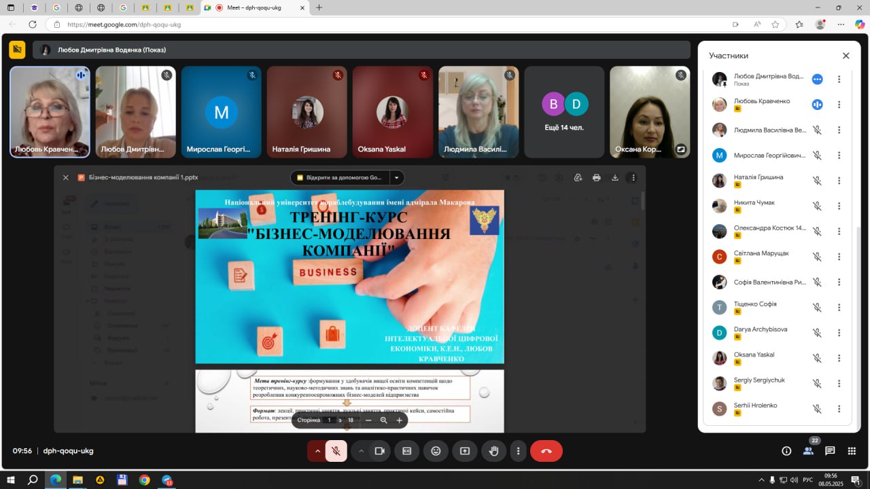The width and height of the screenshot is (870, 489).
Task: Open options menu for Sergiy Sergiychuk
Action: tap(839, 384)
